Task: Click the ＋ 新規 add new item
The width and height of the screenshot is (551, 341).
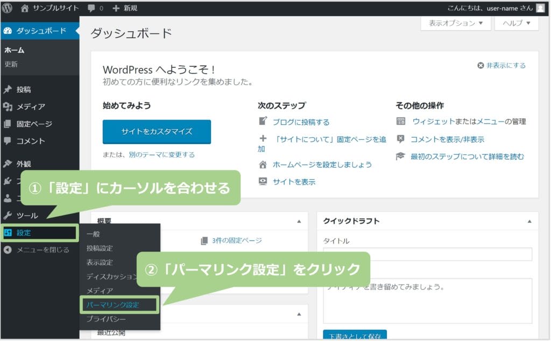Action: pyautogui.click(x=125, y=8)
